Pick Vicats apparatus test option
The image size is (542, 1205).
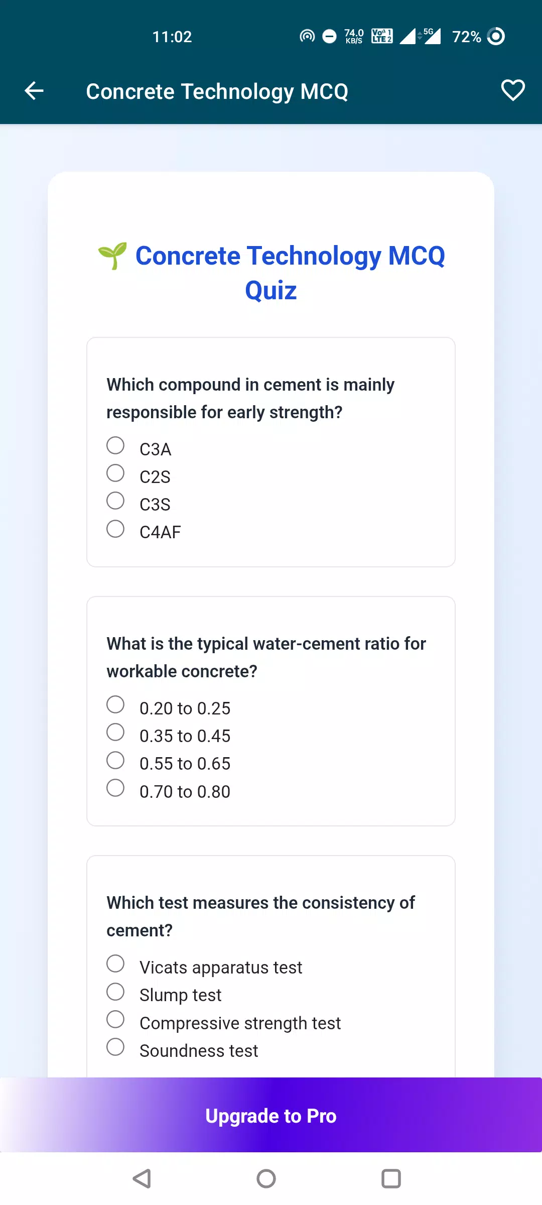click(x=115, y=963)
